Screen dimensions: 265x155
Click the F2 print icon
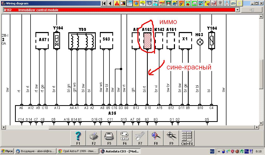[94, 138]
